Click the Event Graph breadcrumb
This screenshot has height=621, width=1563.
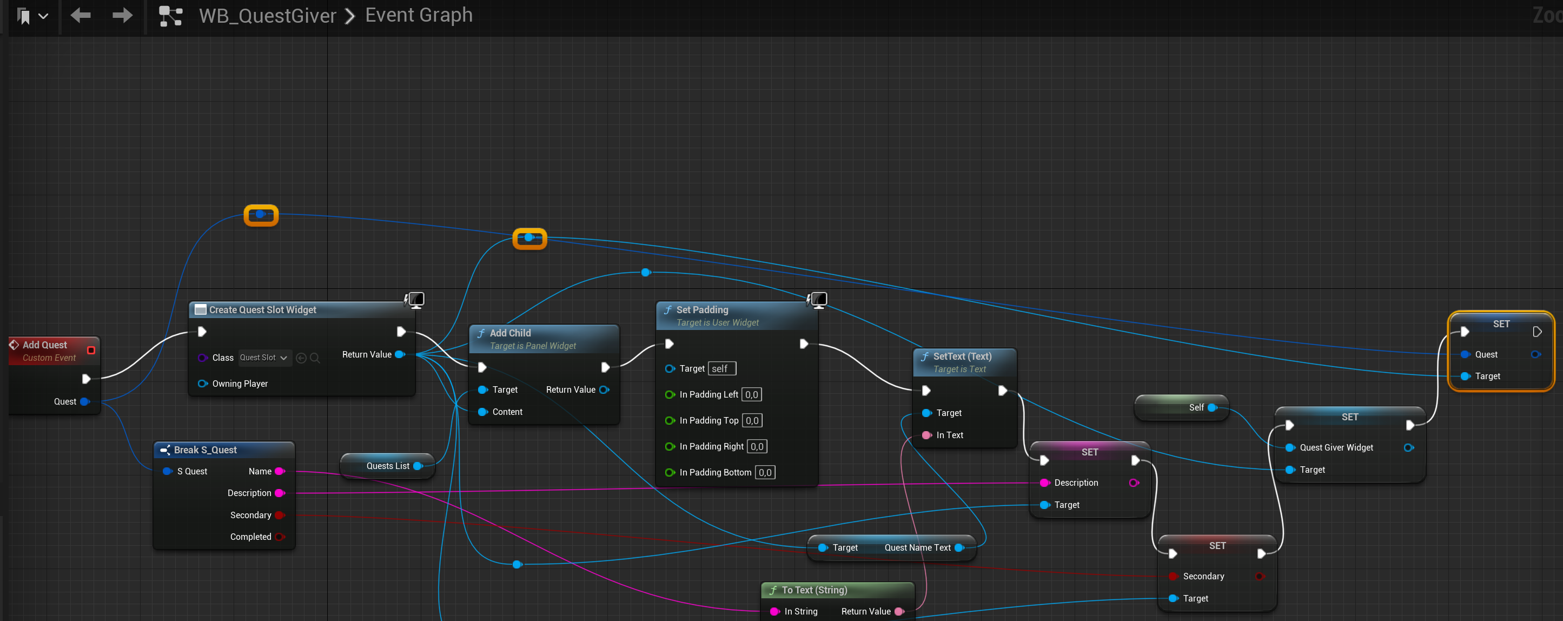(x=419, y=15)
